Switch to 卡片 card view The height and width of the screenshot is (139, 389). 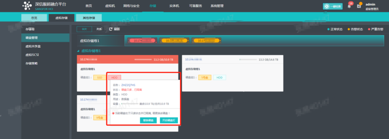[84, 29]
